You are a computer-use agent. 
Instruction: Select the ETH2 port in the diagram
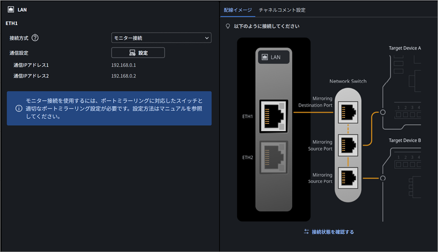point(274,157)
